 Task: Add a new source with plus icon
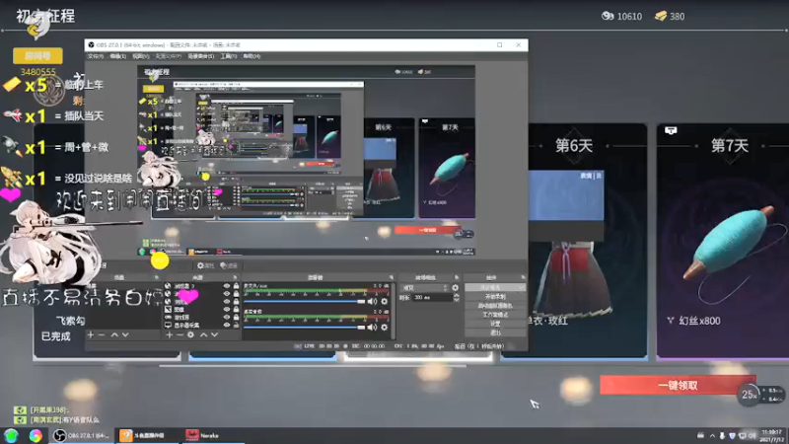[169, 334]
